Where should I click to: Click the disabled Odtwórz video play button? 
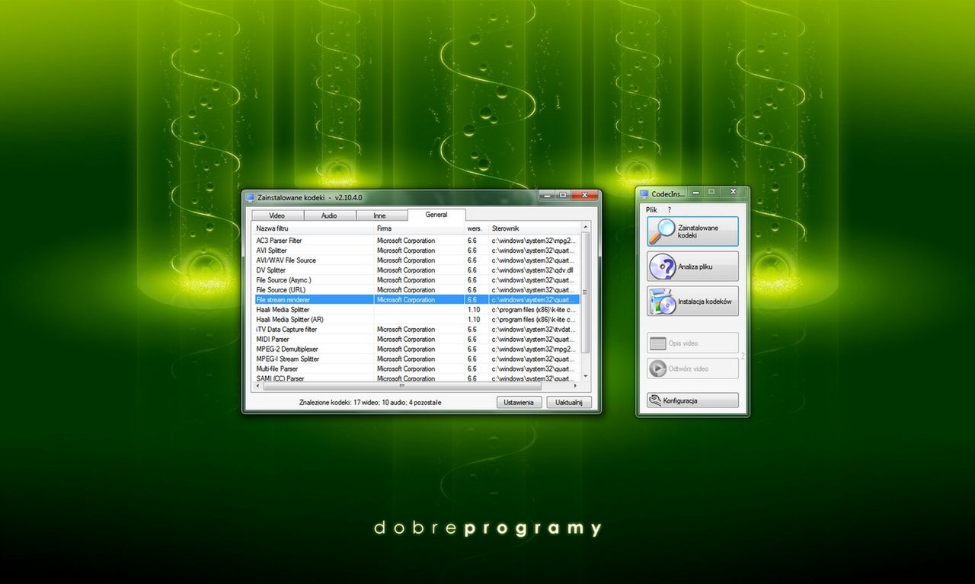[692, 369]
